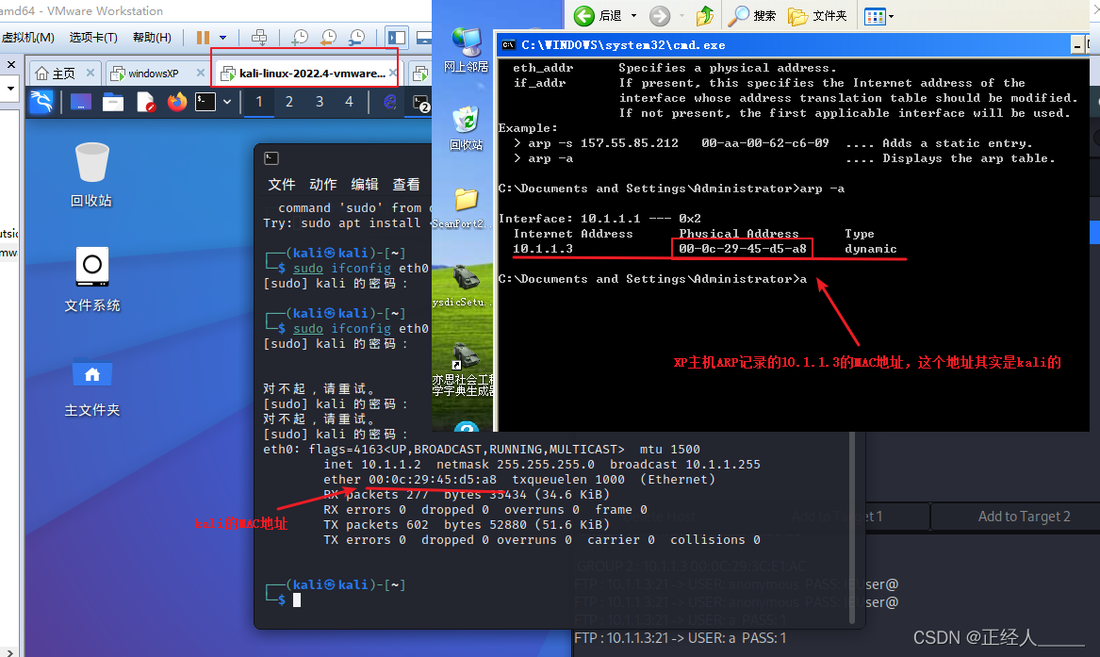Click the 搜索 search button in XP explorer
Viewport: 1100px width, 657px height.
[751, 15]
